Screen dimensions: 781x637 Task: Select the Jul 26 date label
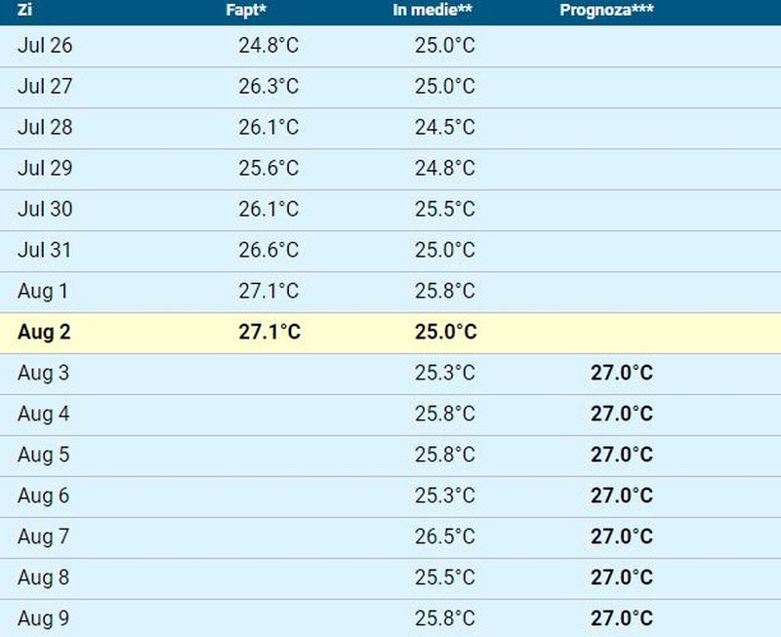[x=43, y=45]
